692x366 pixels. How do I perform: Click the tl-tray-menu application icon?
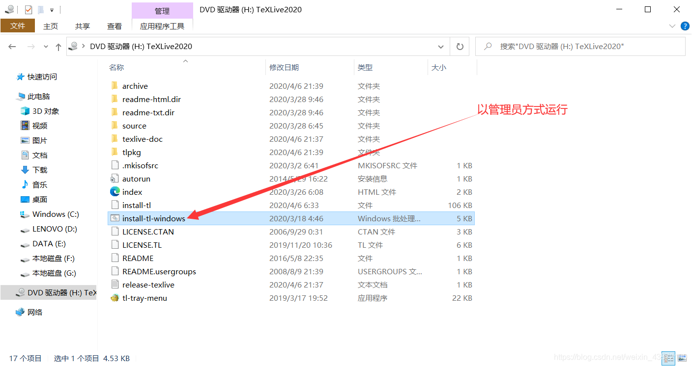(115, 298)
